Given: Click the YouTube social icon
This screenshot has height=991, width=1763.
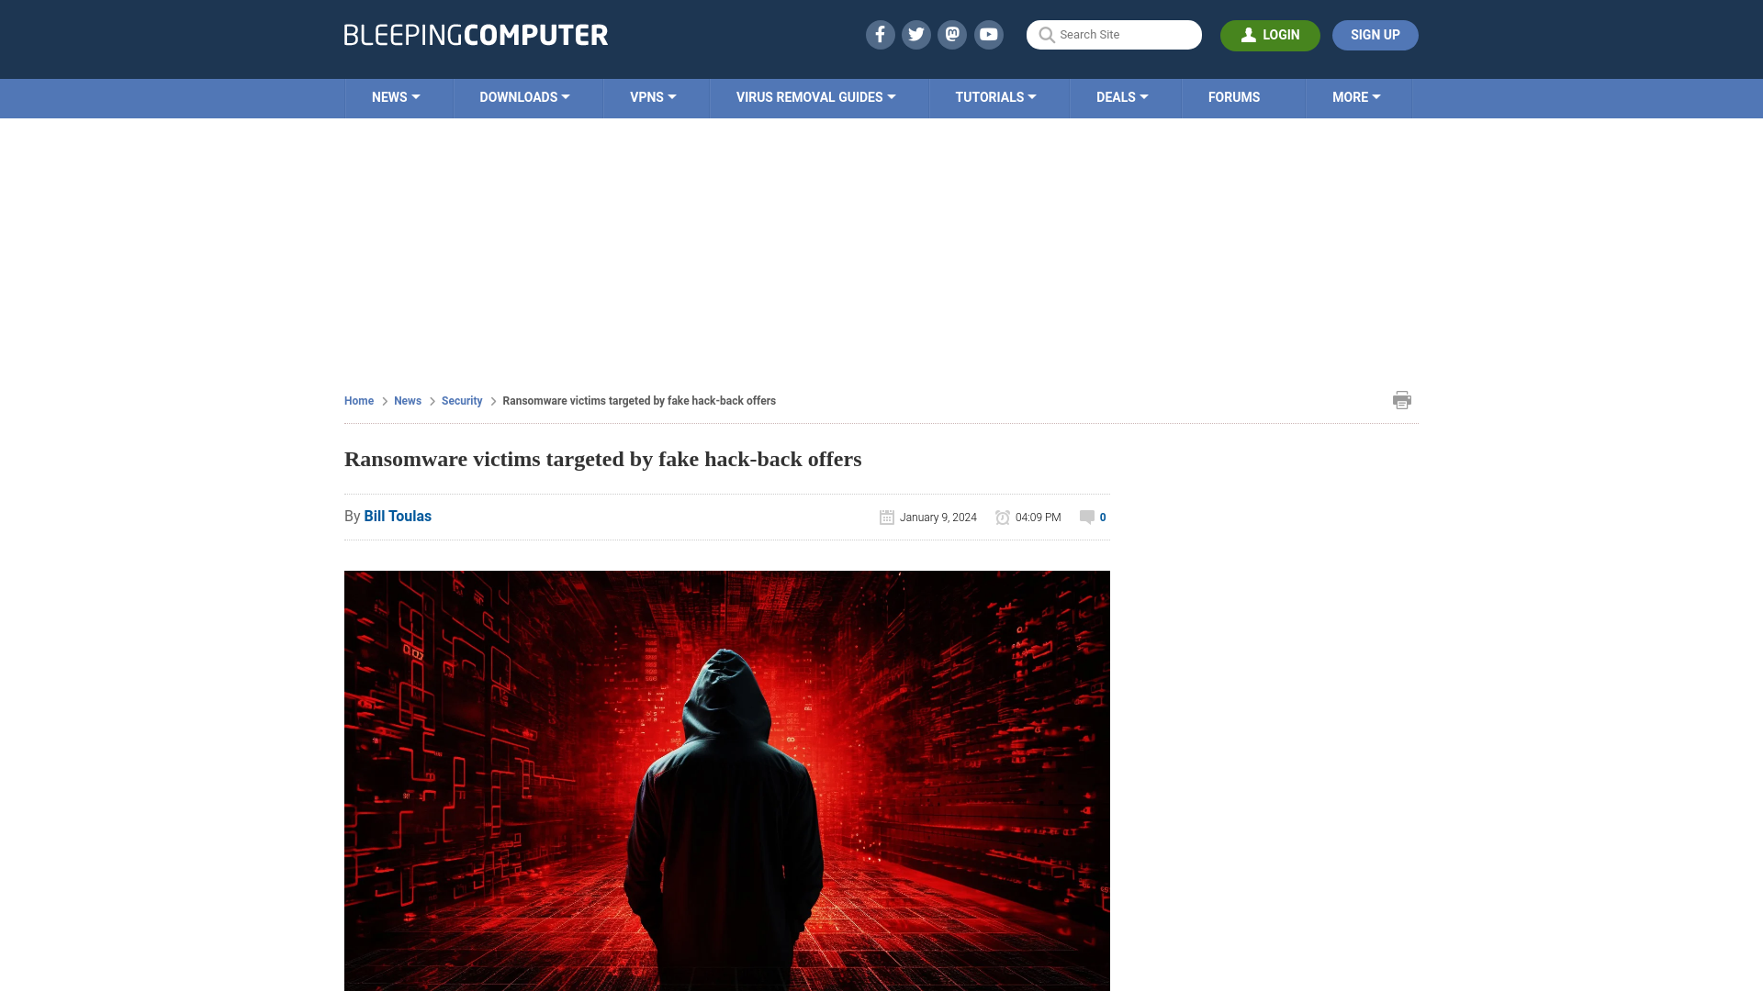Looking at the screenshot, I should tap(988, 34).
